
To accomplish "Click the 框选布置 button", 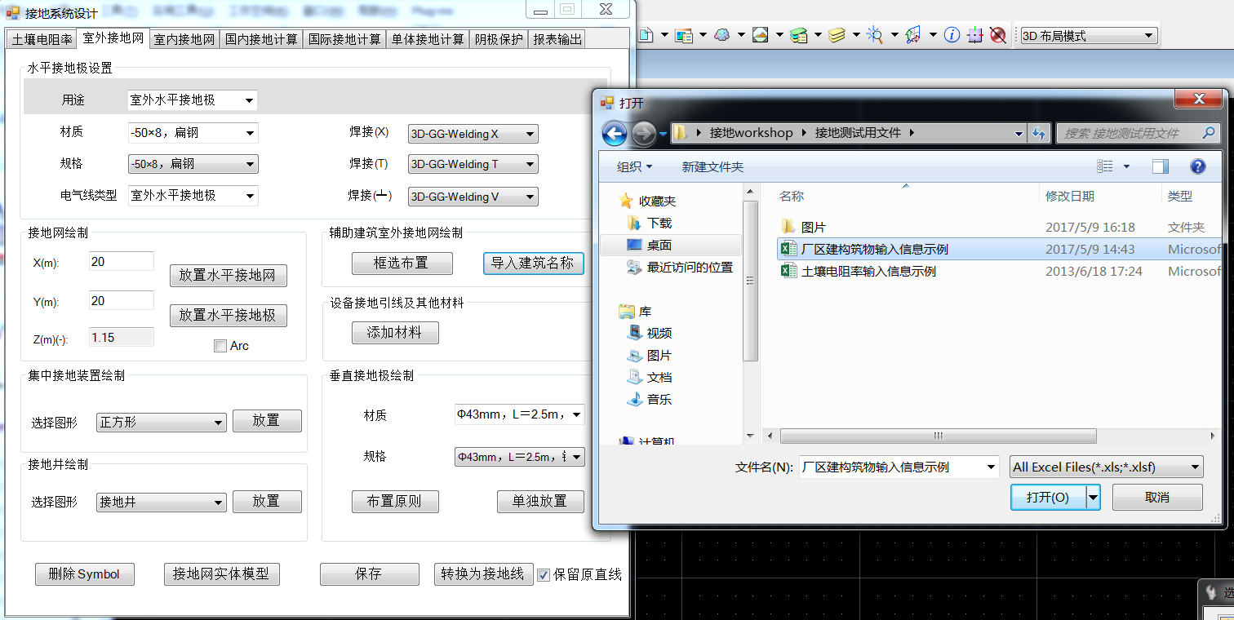I will pos(401,263).
